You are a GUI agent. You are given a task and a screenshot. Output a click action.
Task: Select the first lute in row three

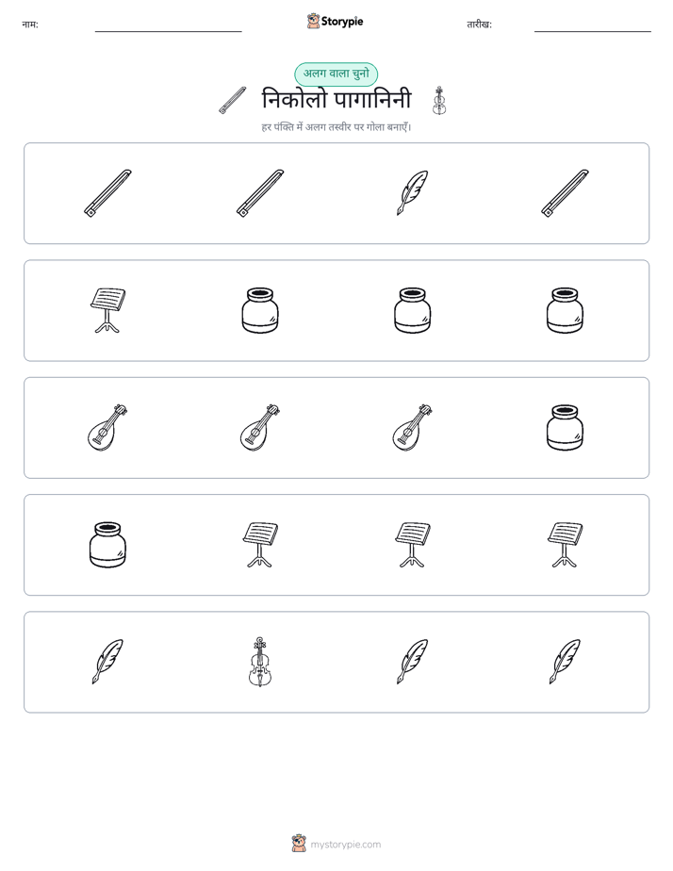[x=107, y=427]
